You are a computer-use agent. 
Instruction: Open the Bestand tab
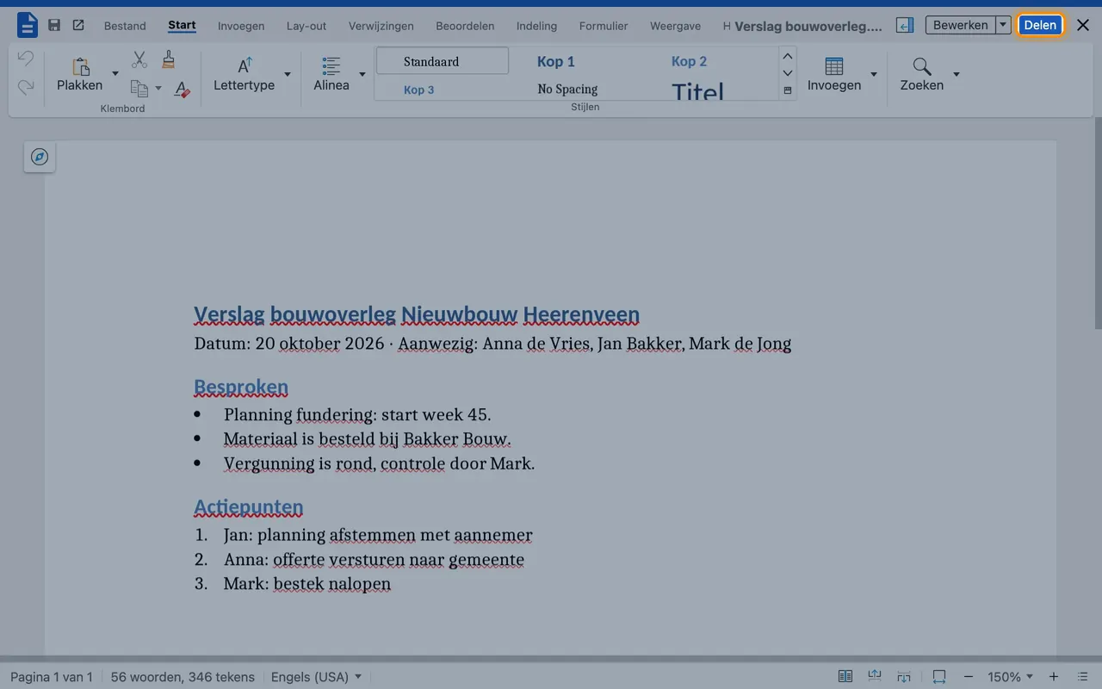pos(125,26)
